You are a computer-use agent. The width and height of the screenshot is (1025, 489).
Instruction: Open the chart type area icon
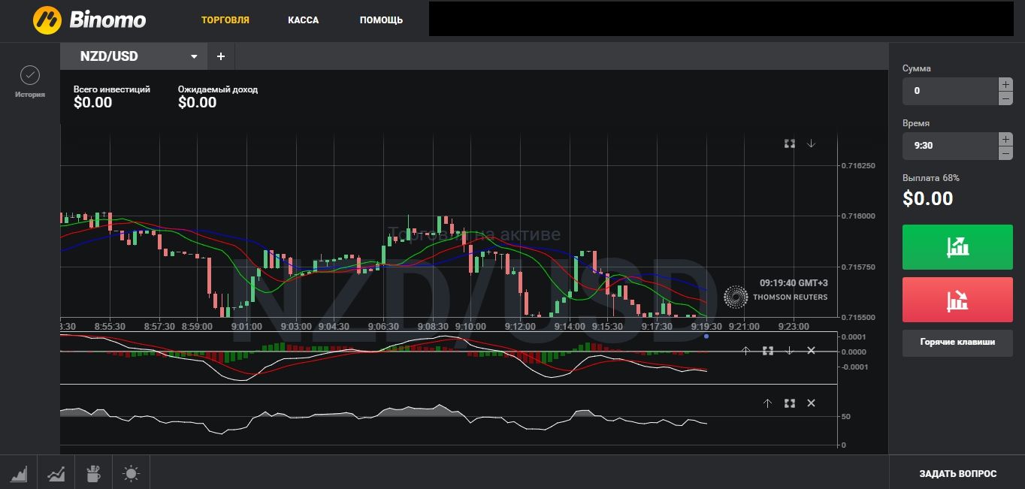19,474
